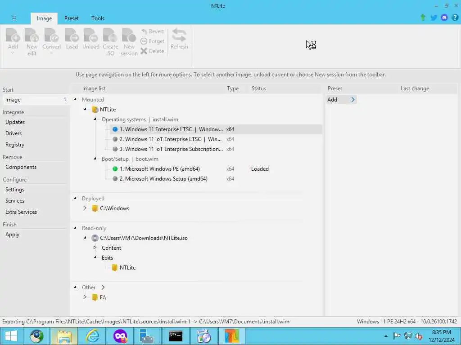The height and width of the screenshot is (345, 461).
Task: Click the Forget toolbar item
Action: coord(152,41)
